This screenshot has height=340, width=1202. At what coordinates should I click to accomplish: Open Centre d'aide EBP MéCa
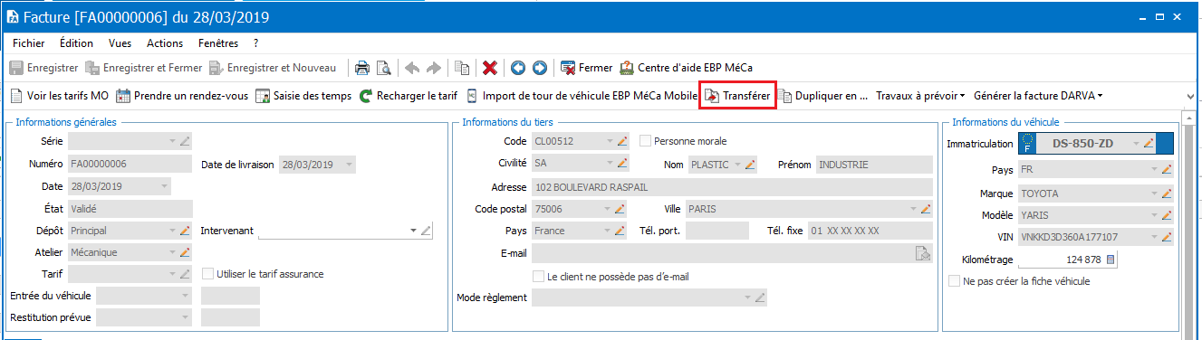click(686, 68)
